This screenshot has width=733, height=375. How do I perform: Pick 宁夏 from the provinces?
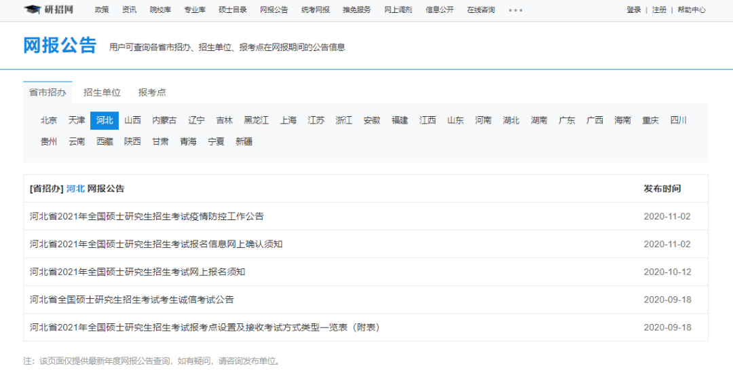pyautogui.click(x=217, y=141)
